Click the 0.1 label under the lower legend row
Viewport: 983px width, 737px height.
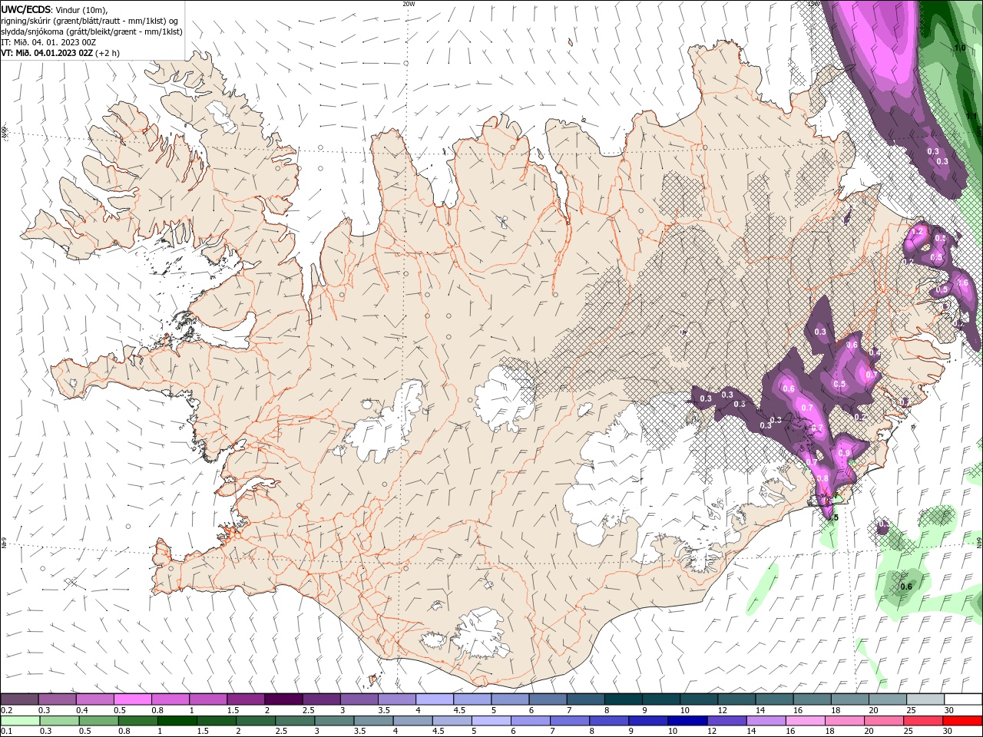coord(6,732)
